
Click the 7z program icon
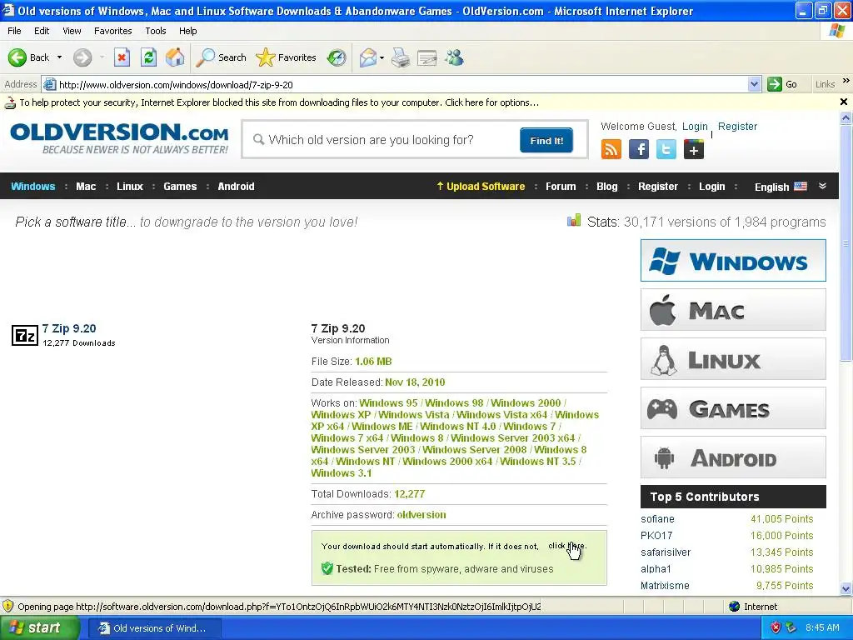pyautogui.click(x=25, y=335)
